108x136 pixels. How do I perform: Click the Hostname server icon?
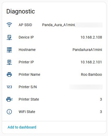[9, 50]
